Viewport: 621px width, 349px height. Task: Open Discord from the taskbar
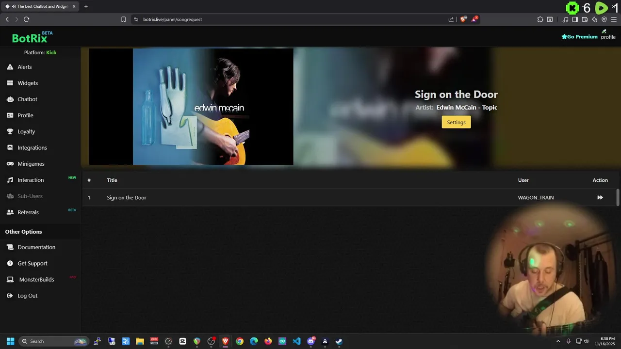[311, 341]
